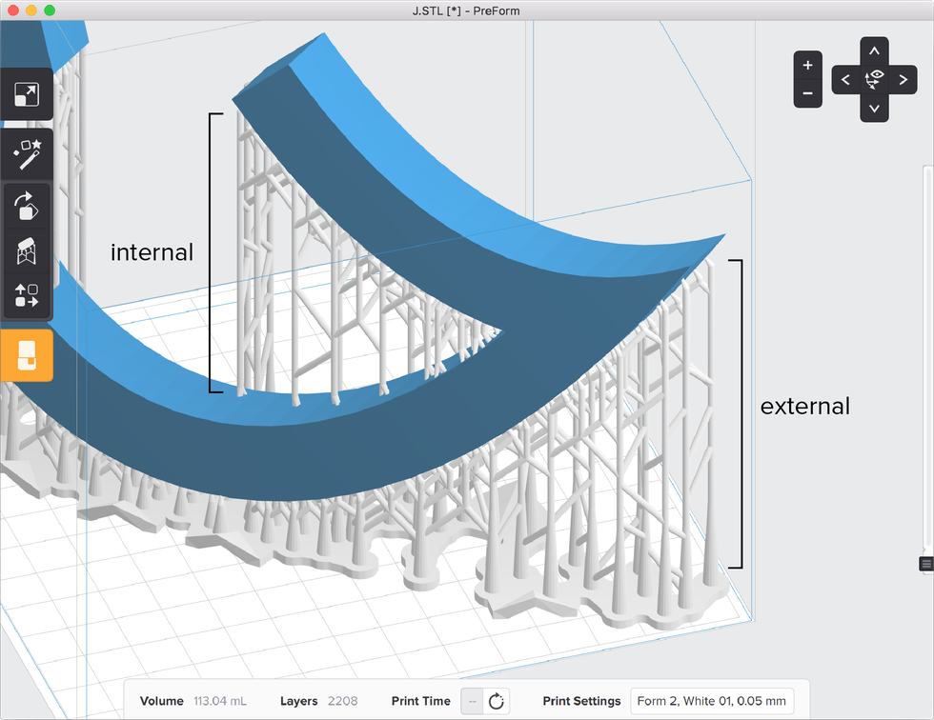Open the Layout tool
Viewport: 934px width, 720px height.
[x=27, y=295]
